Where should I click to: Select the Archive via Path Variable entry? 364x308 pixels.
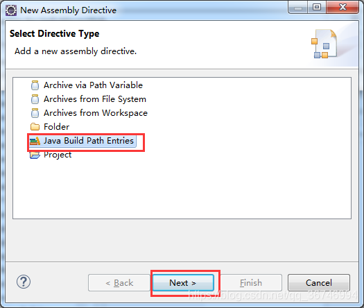93,85
